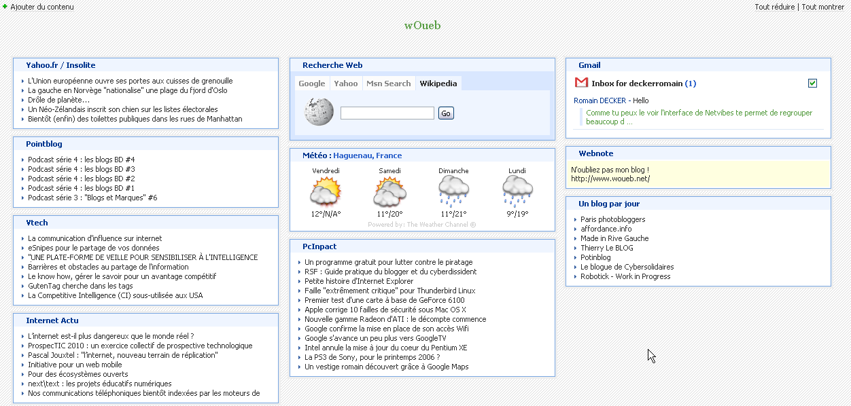Open vestige romain Google Maps article
Viewport: 851px width, 406px height.
pos(387,367)
